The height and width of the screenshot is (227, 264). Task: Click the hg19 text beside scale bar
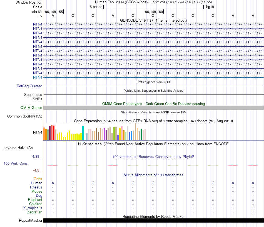pos(210,7)
